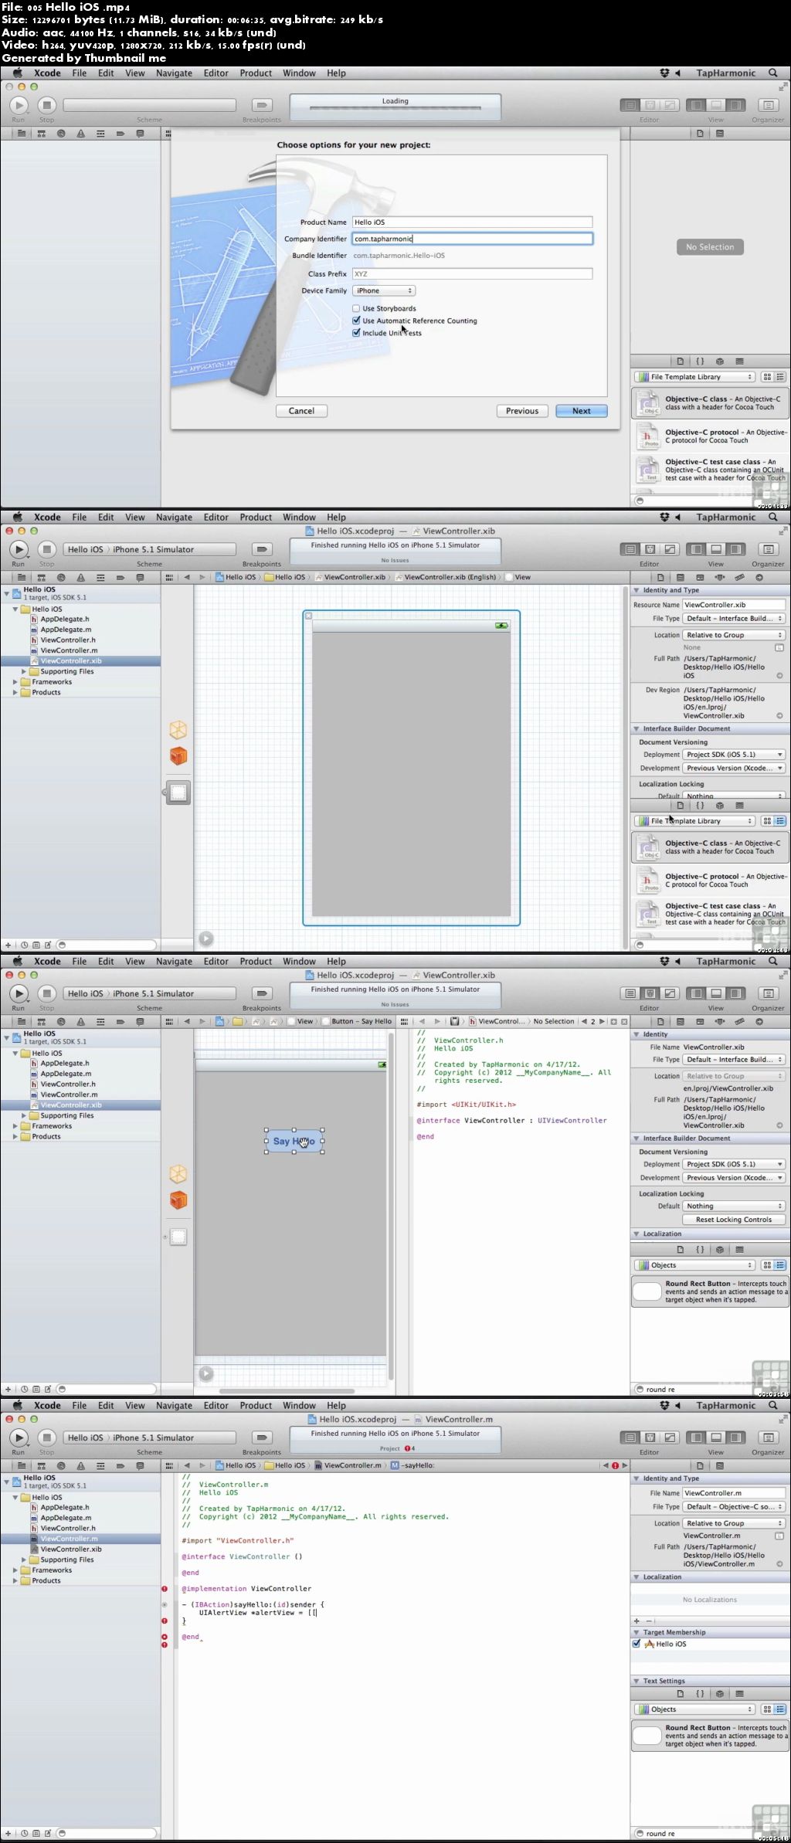Click Previous in the new project dialog
The width and height of the screenshot is (791, 1843).
click(x=522, y=411)
